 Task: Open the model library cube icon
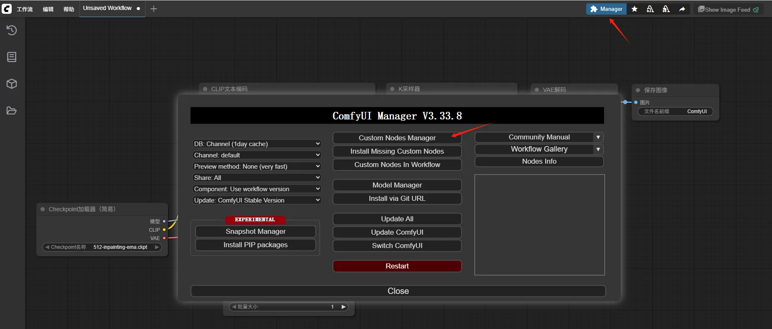tap(12, 84)
